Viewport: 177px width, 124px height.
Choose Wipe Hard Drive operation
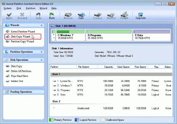pos(19,76)
